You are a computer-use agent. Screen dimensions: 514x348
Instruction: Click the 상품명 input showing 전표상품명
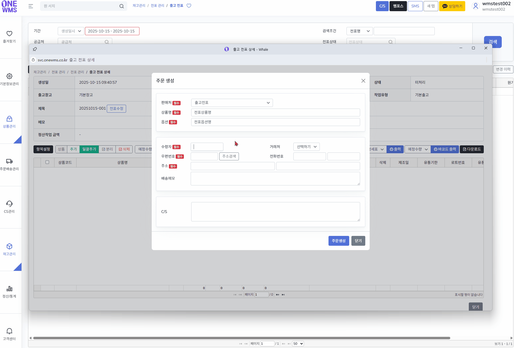(x=275, y=112)
